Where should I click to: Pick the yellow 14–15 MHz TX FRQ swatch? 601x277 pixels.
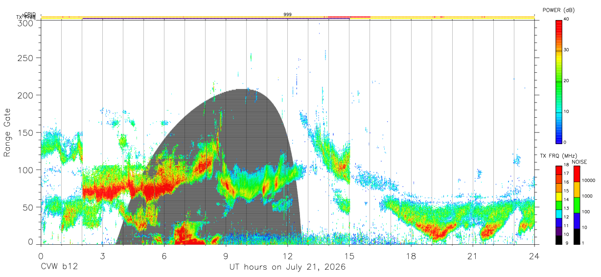click(559, 196)
